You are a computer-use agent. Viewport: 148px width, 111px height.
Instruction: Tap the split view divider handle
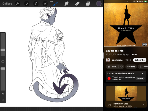[103, 55]
